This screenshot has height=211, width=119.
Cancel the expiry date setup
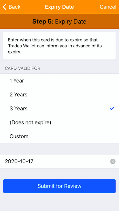click(108, 7)
